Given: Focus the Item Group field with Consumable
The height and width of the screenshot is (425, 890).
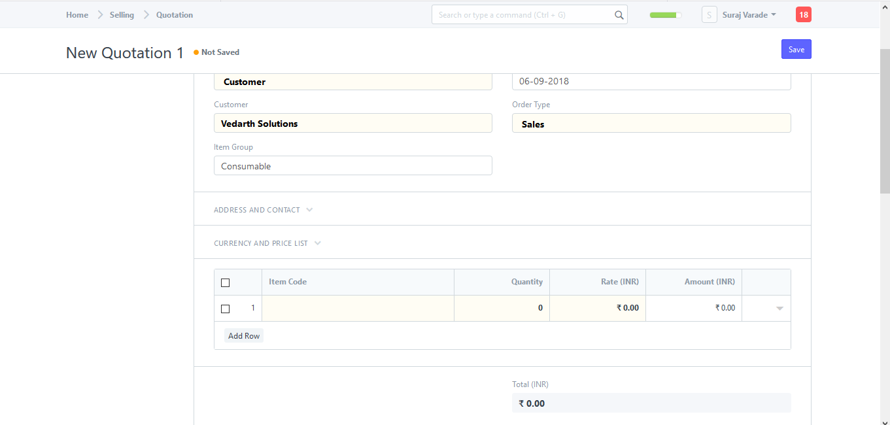Looking at the screenshot, I should pyautogui.click(x=352, y=166).
